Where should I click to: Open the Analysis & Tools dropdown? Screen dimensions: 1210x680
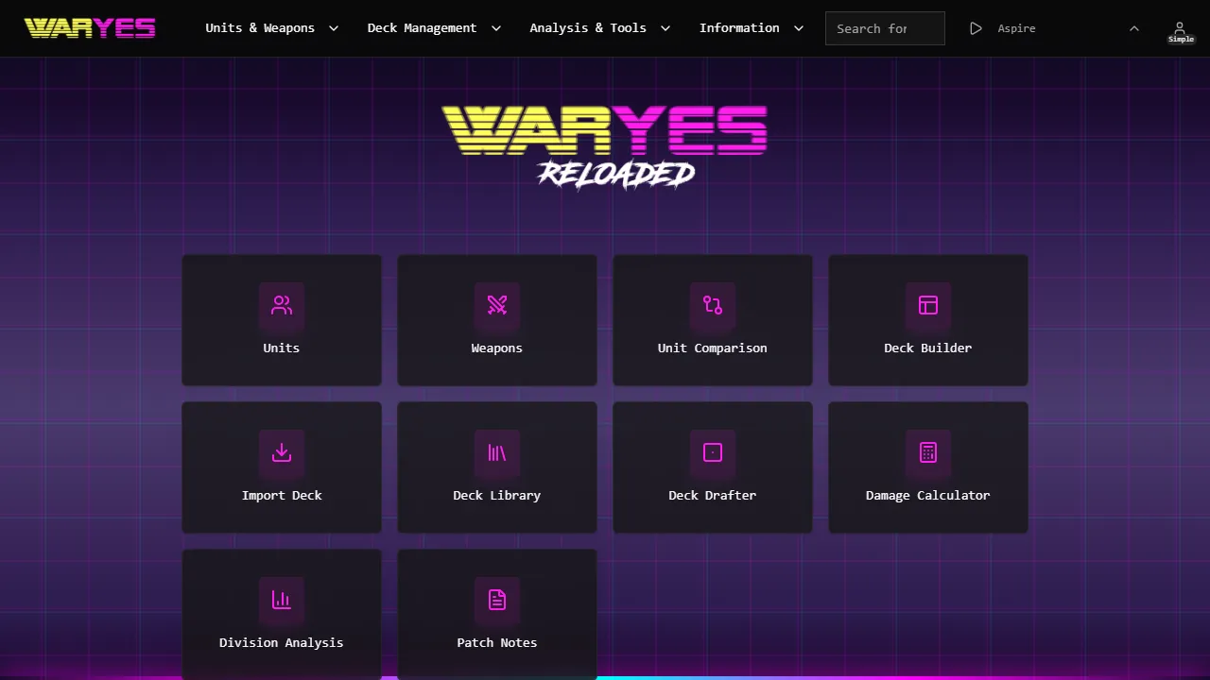[599, 28]
